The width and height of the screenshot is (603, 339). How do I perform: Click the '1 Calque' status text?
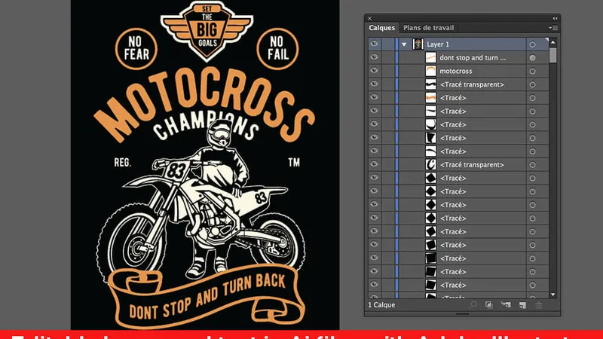point(381,305)
